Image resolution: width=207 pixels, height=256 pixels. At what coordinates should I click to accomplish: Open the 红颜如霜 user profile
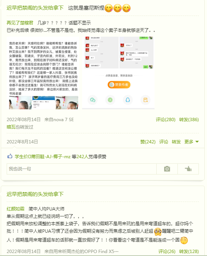[16, 209]
